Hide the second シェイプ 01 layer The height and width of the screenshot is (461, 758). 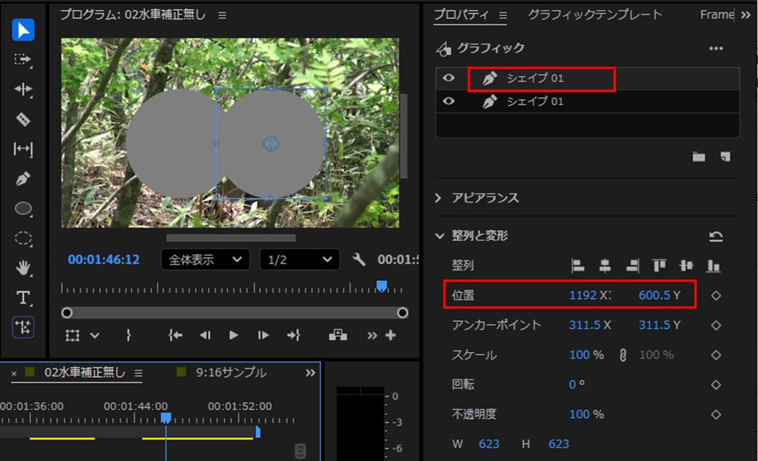point(449,101)
